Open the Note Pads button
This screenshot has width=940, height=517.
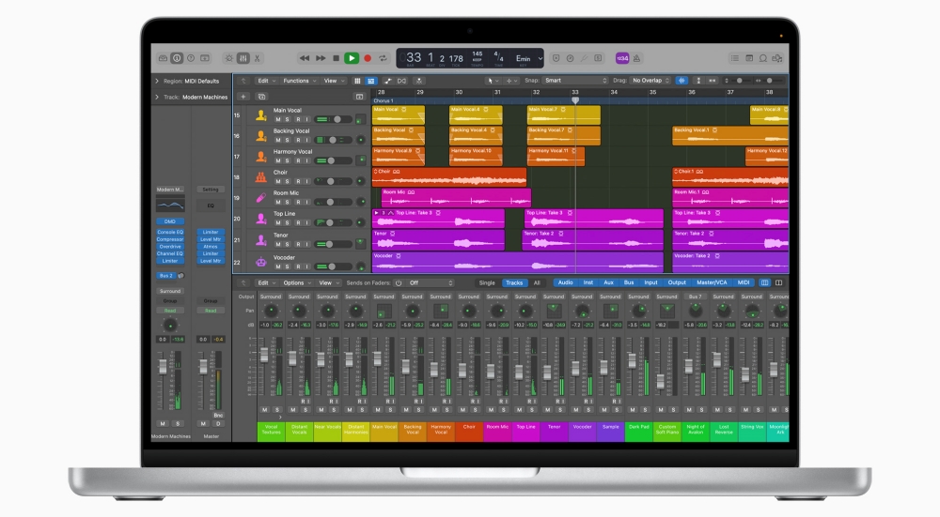pyautogui.click(x=749, y=58)
